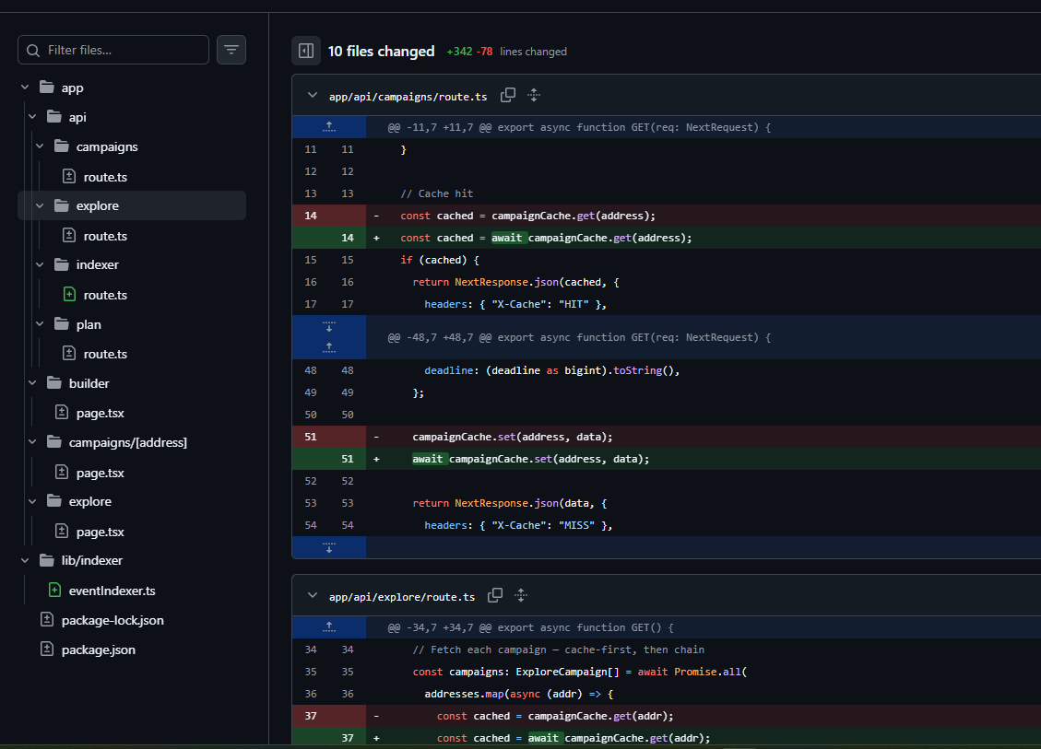Expand up above line 11 in campaigns diff
The width and height of the screenshot is (1041, 749).
[328, 127]
